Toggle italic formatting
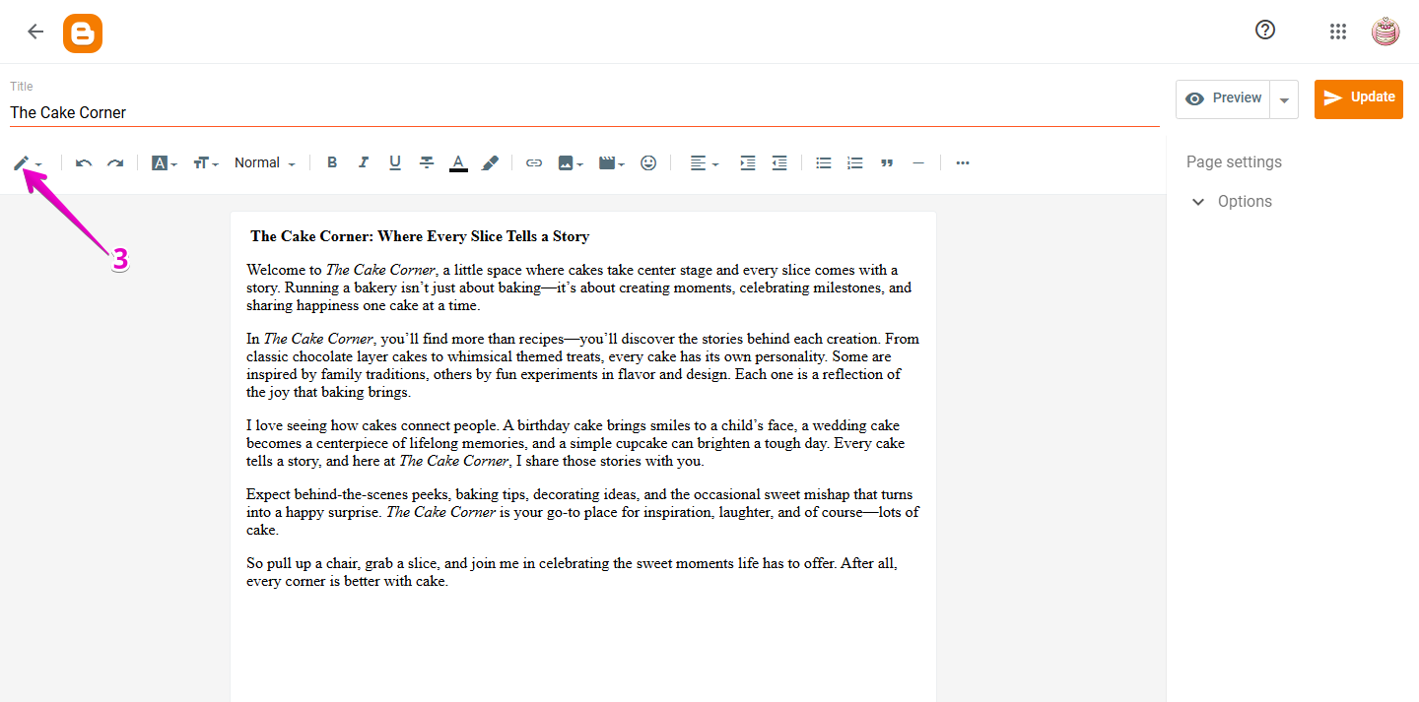The height and width of the screenshot is (702, 1419). pyautogui.click(x=364, y=162)
